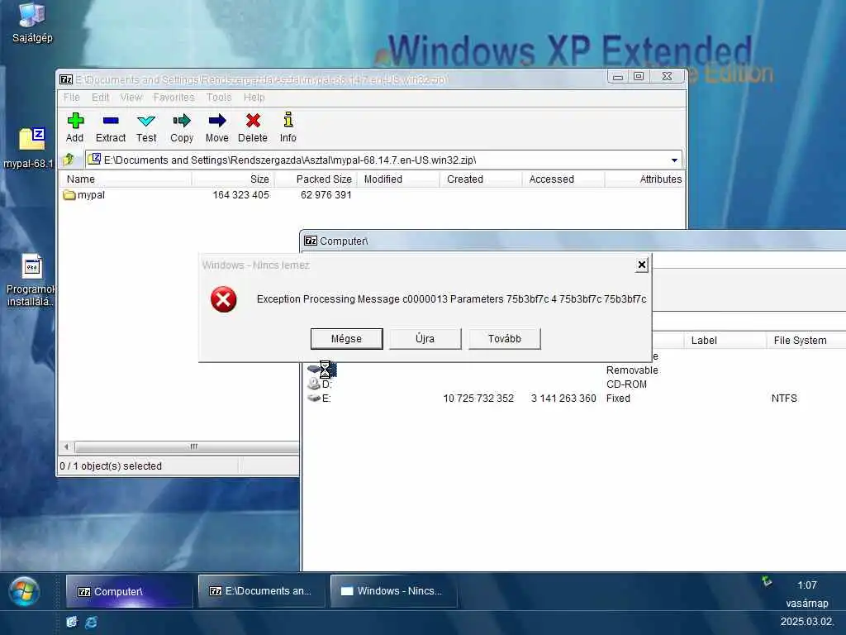The image size is (846, 635).
Task: Open the View menu
Action: tap(131, 98)
